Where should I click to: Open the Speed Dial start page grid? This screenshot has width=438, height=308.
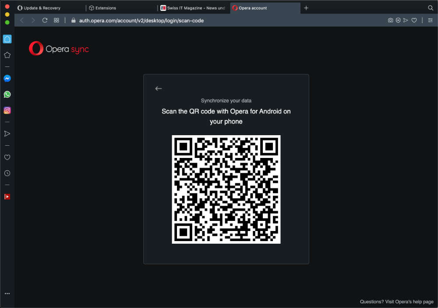(x=57, y=21)
